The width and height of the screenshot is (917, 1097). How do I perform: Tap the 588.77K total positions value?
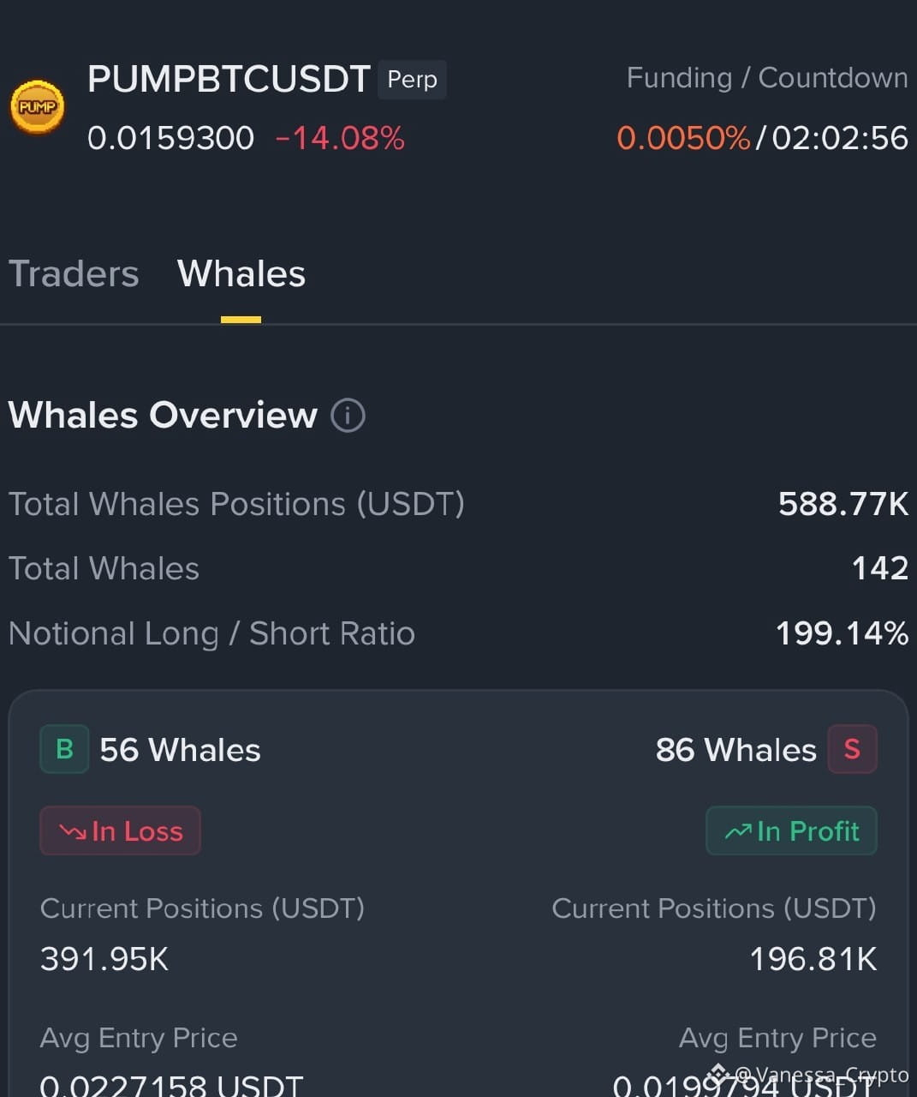tap(843, 504)
